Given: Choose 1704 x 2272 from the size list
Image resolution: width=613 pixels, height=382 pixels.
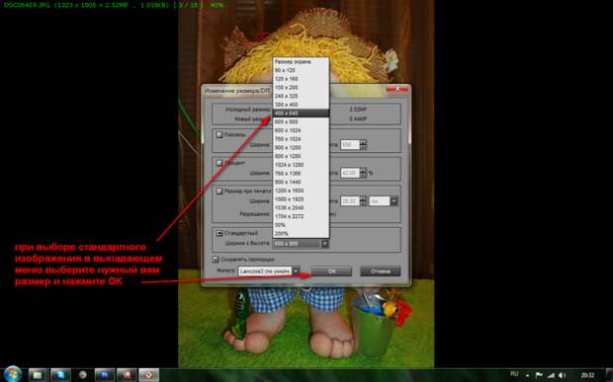Looking at the screenshot, I should [301, 216].
